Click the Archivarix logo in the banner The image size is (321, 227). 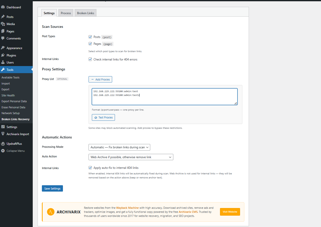point(51,212)
